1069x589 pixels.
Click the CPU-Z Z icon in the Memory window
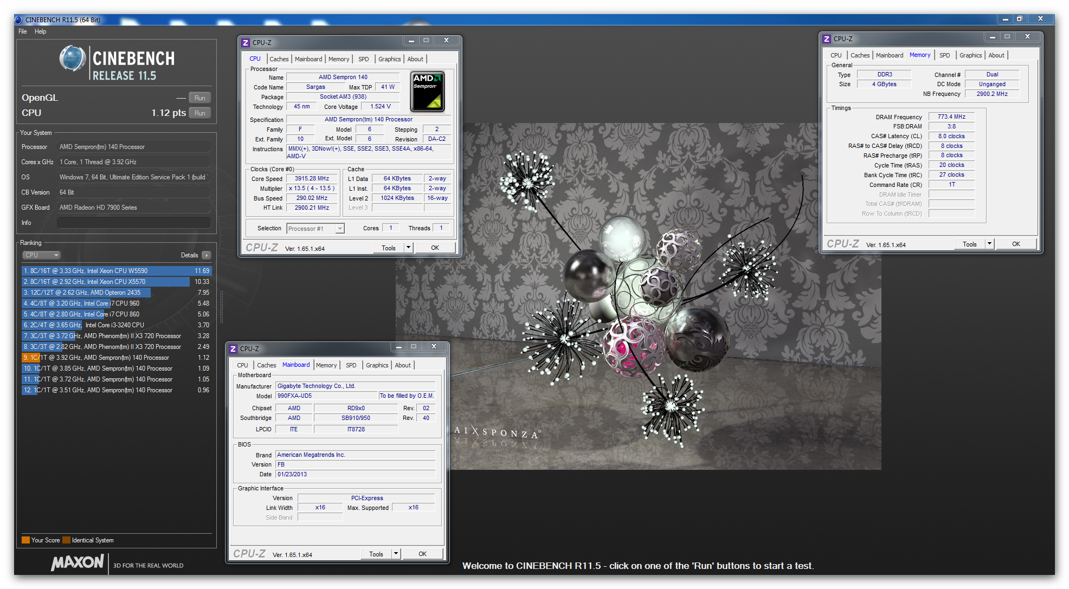tap(827, 39)
